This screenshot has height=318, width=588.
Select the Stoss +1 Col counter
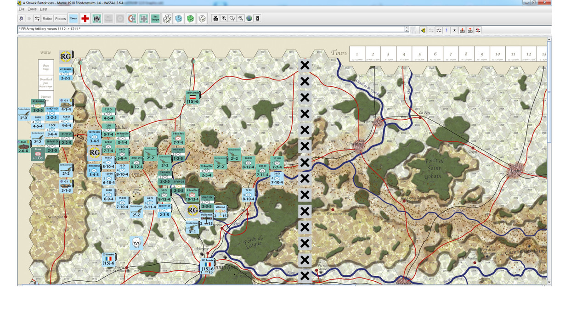[38, 154]
